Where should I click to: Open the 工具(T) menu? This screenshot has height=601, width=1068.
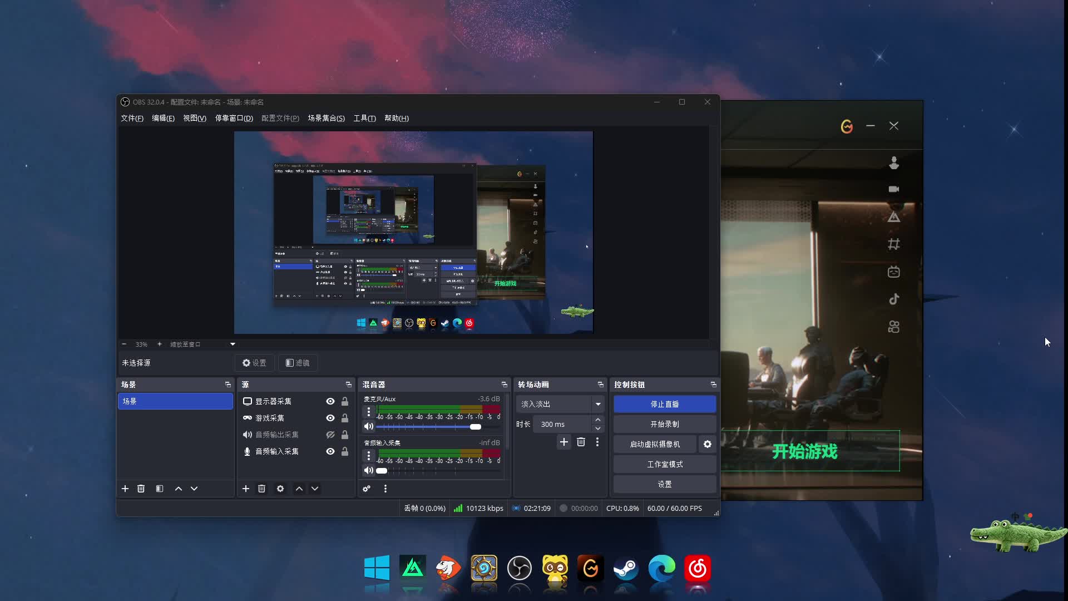364,118
